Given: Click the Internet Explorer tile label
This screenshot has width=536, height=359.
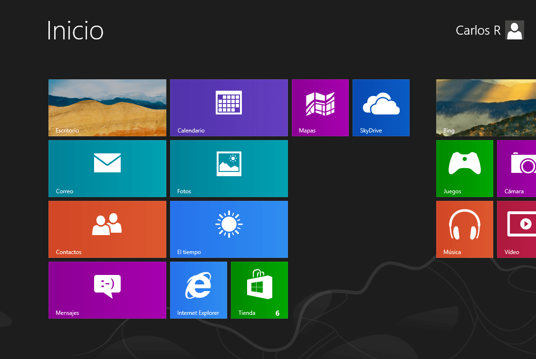Looking at the screenshot, I should coord(198,313).
